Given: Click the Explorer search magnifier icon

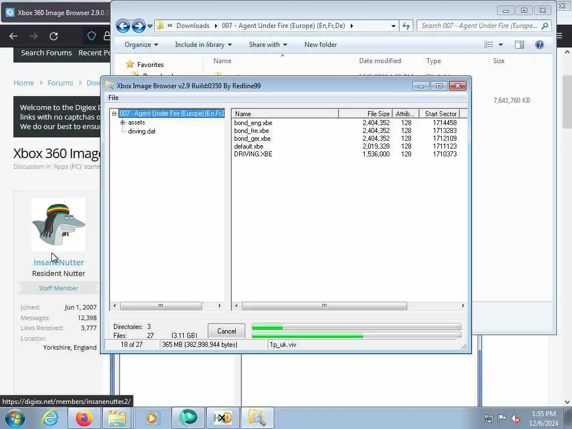Looking at the screenshot, I should (x=545, y=26).
